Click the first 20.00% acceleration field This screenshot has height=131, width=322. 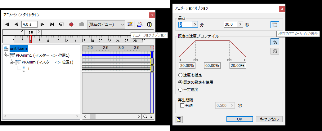click(x=187, y=66)
